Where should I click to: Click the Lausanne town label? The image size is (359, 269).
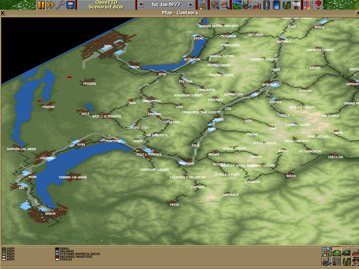[47, 158]
